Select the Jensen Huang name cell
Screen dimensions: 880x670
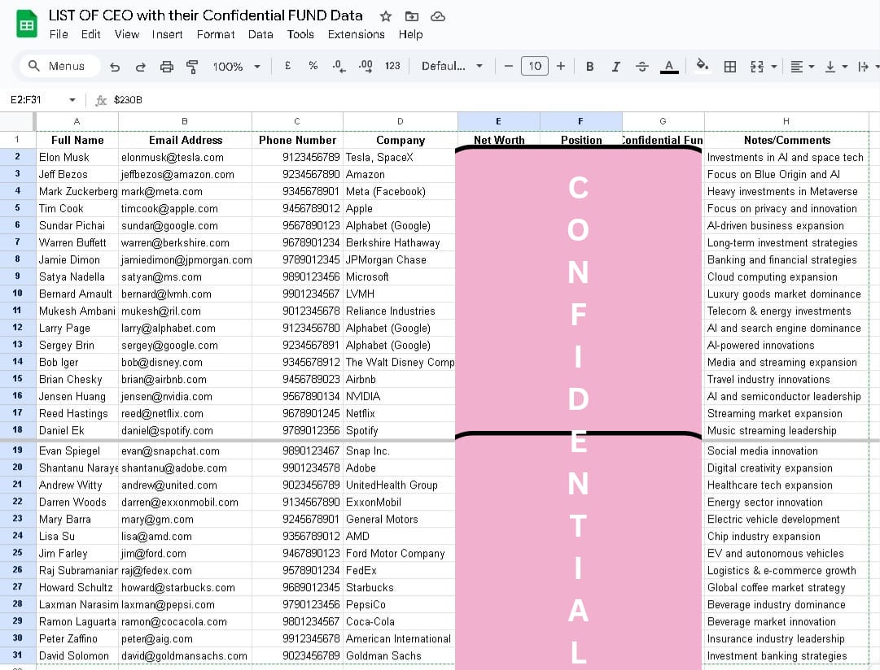point(77,397)
